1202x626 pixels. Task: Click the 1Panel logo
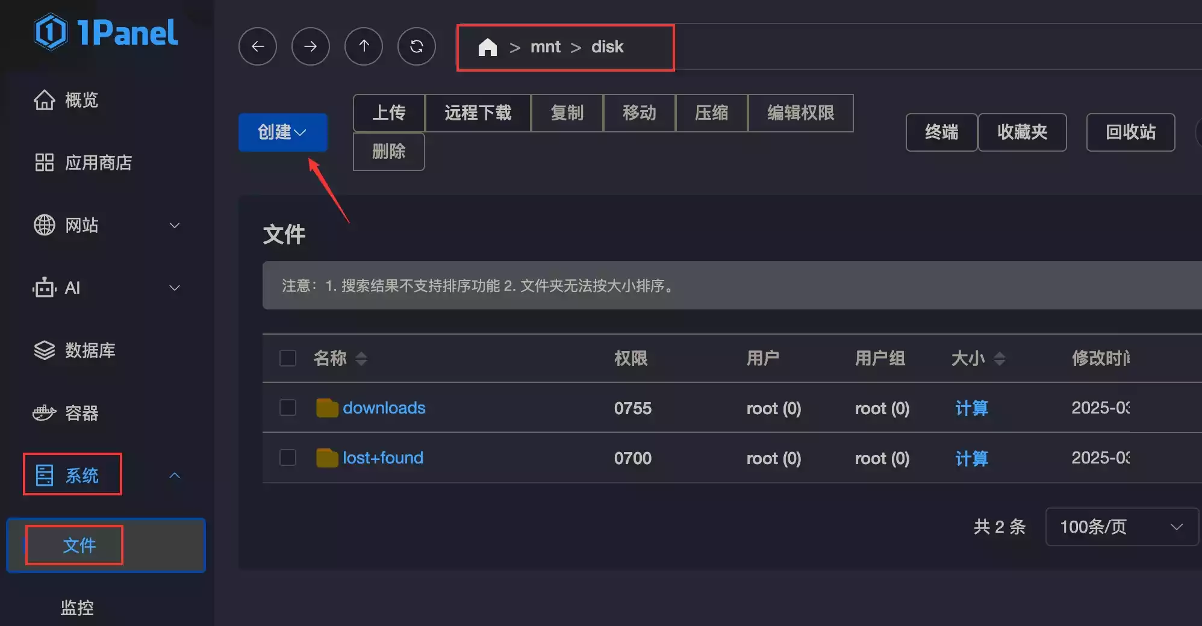[106, 33]
